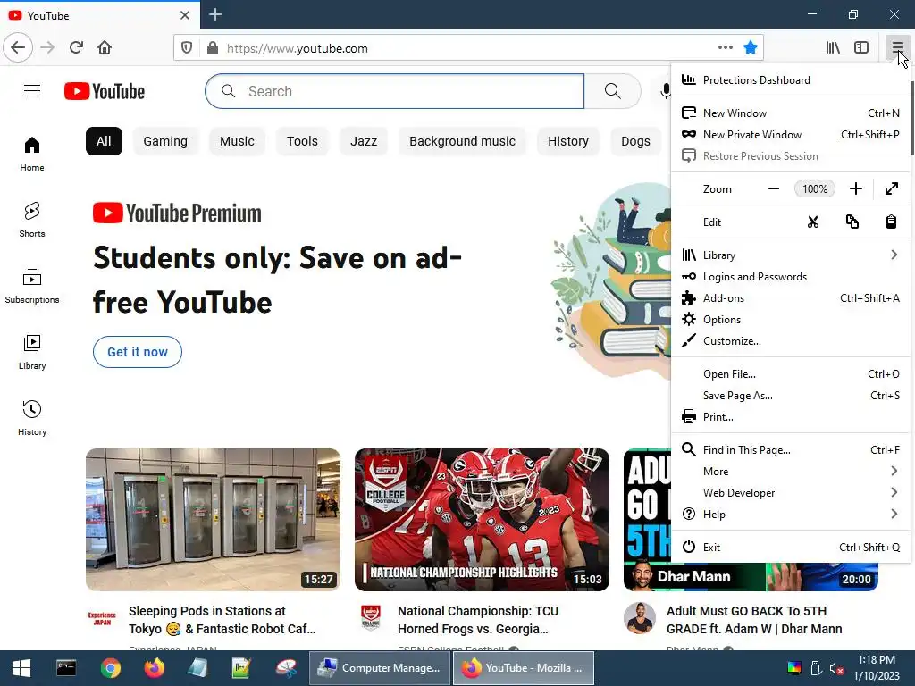Viewport: 915px width, 686px height.
Task: View site security lock icon
Action: pos(213,48)
